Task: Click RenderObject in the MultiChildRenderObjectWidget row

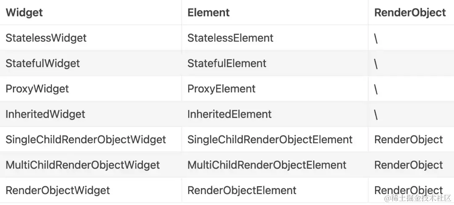Action: coord(409,165)
